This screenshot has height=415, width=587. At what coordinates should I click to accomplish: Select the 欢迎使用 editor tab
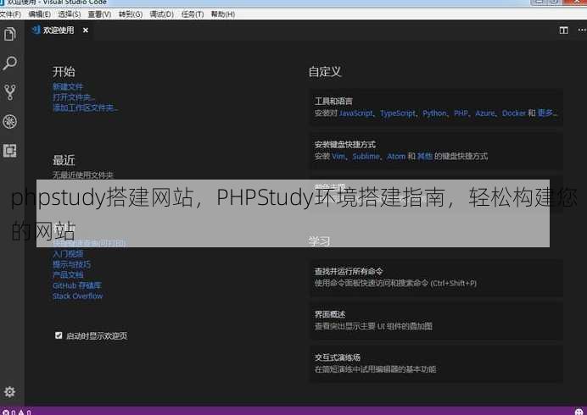click(x=59, y=30)
